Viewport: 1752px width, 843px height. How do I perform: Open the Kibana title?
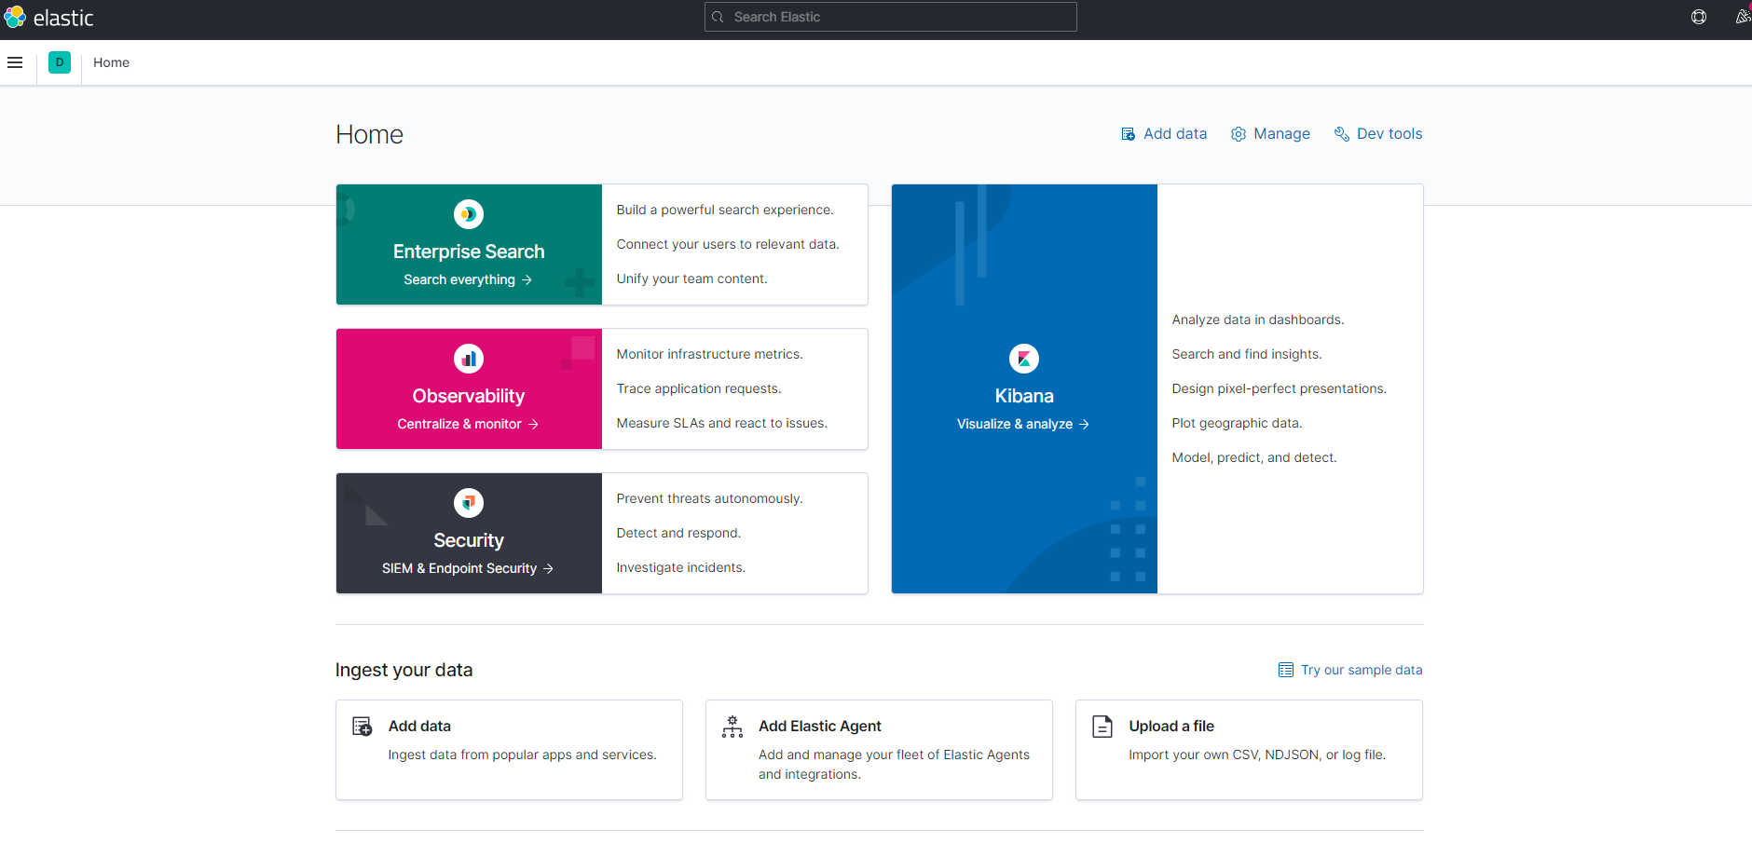(1024, 396)
